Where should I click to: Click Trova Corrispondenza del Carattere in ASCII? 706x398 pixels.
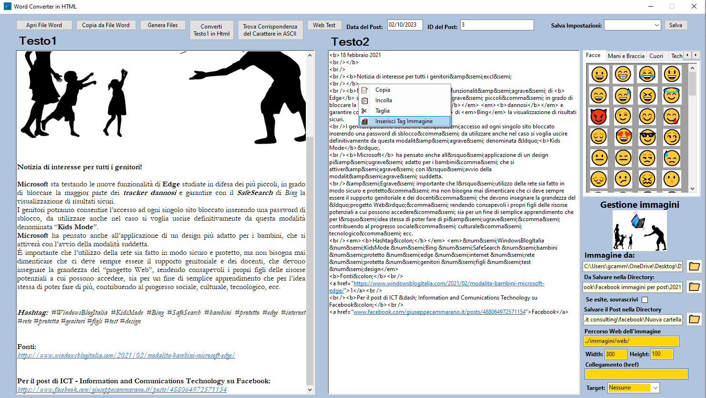coord(270,30)
